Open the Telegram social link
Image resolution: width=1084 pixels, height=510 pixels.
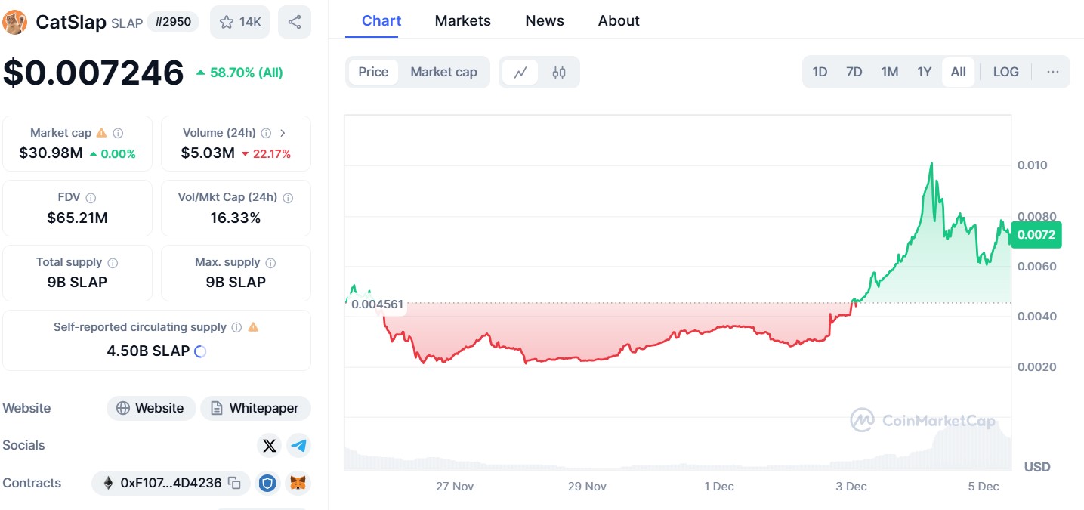coord(299,446)
